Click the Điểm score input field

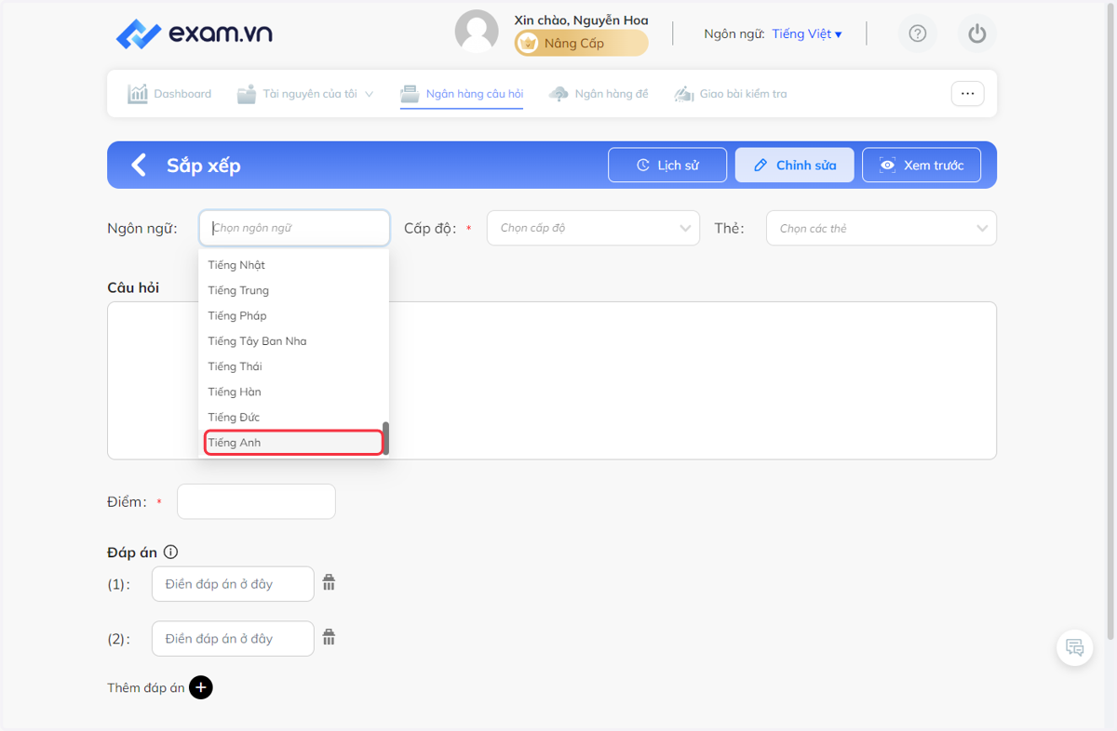coord(256,501)
